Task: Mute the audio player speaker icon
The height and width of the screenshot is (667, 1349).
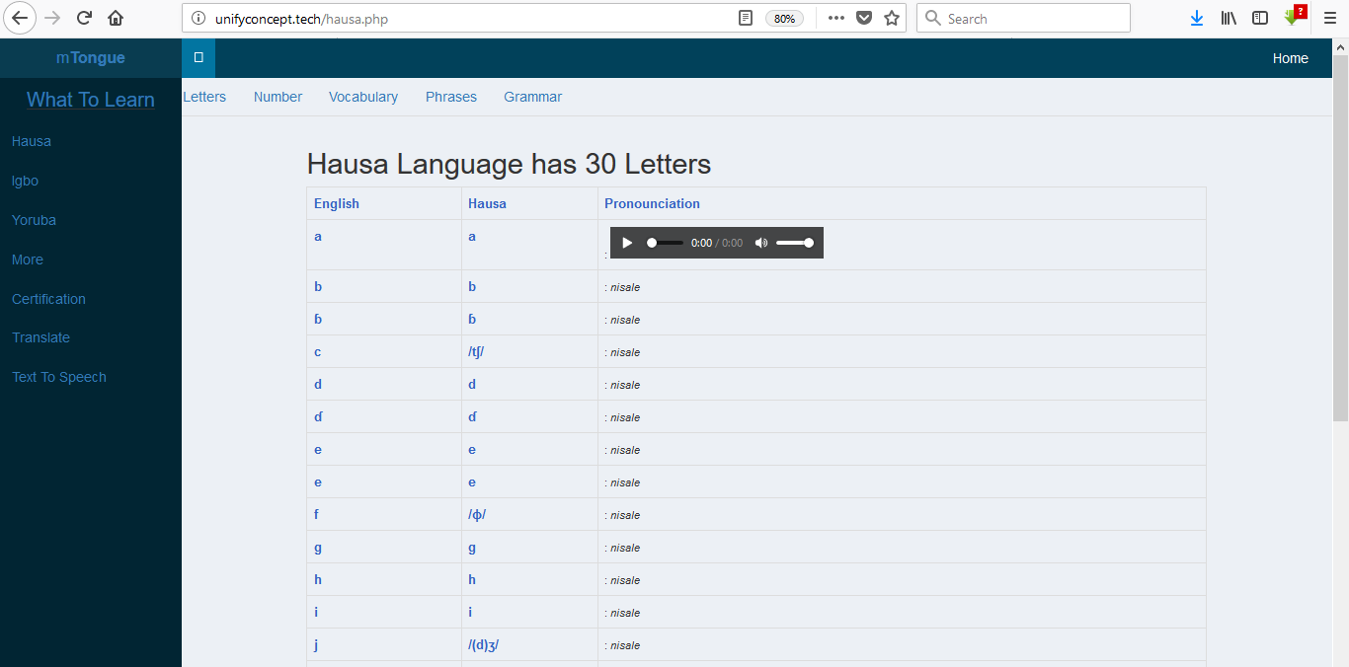Action: point(760,243)
